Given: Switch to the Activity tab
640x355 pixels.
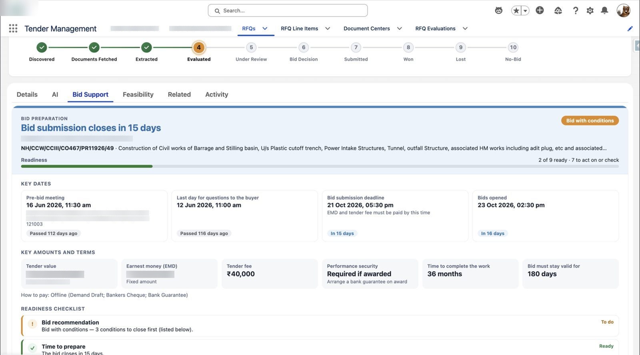Looking at the screenshot, I should (217, 94).
